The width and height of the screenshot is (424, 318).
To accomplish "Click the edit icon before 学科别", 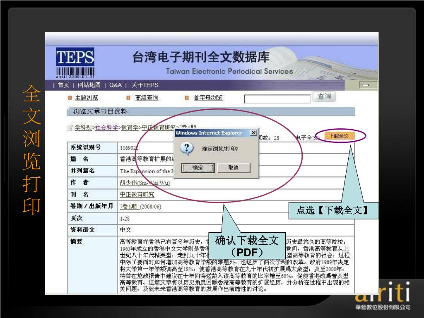I will pos(70,128).
